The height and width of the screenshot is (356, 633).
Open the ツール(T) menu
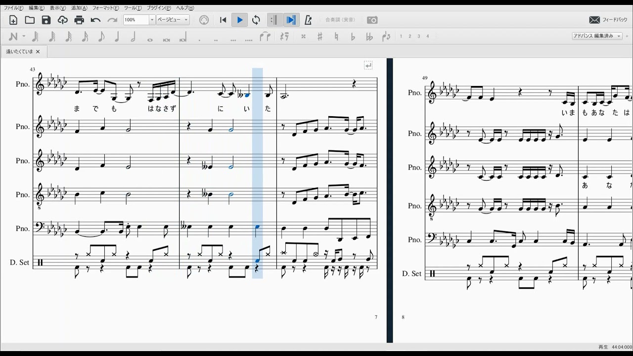point(133,8)
